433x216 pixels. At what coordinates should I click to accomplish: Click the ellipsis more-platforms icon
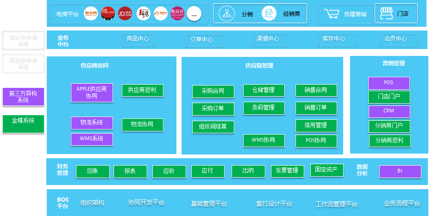(x=194, y=14)
